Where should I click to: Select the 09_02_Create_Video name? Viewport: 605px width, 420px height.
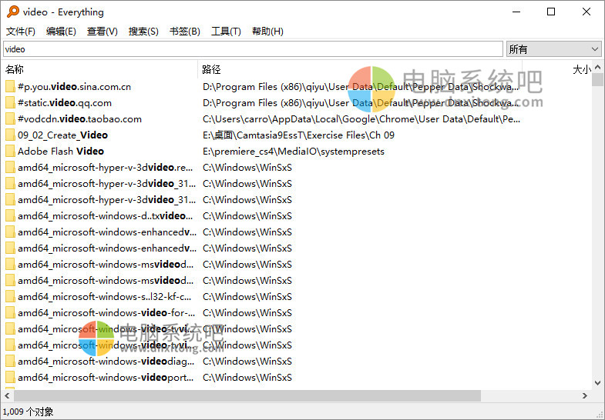click(63, 135)
